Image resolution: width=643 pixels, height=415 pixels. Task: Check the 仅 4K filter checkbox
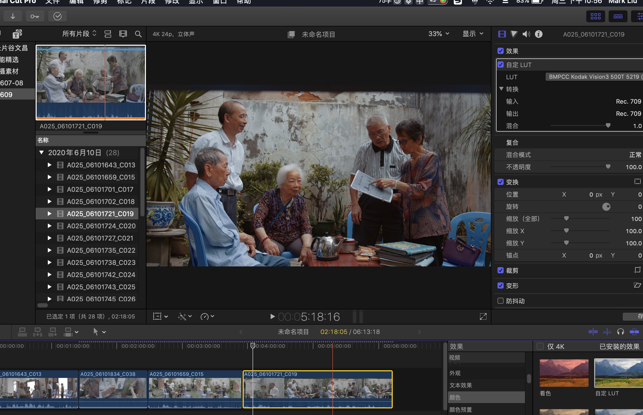540,346
